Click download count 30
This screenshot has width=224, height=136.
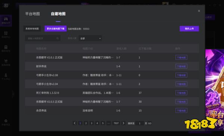pos(140,102)
